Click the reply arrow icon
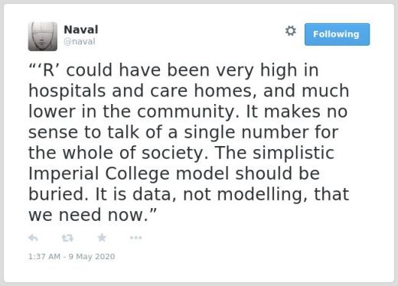Image resolution: width=398 pixels, height=286 pixels. tap(33, 238)
